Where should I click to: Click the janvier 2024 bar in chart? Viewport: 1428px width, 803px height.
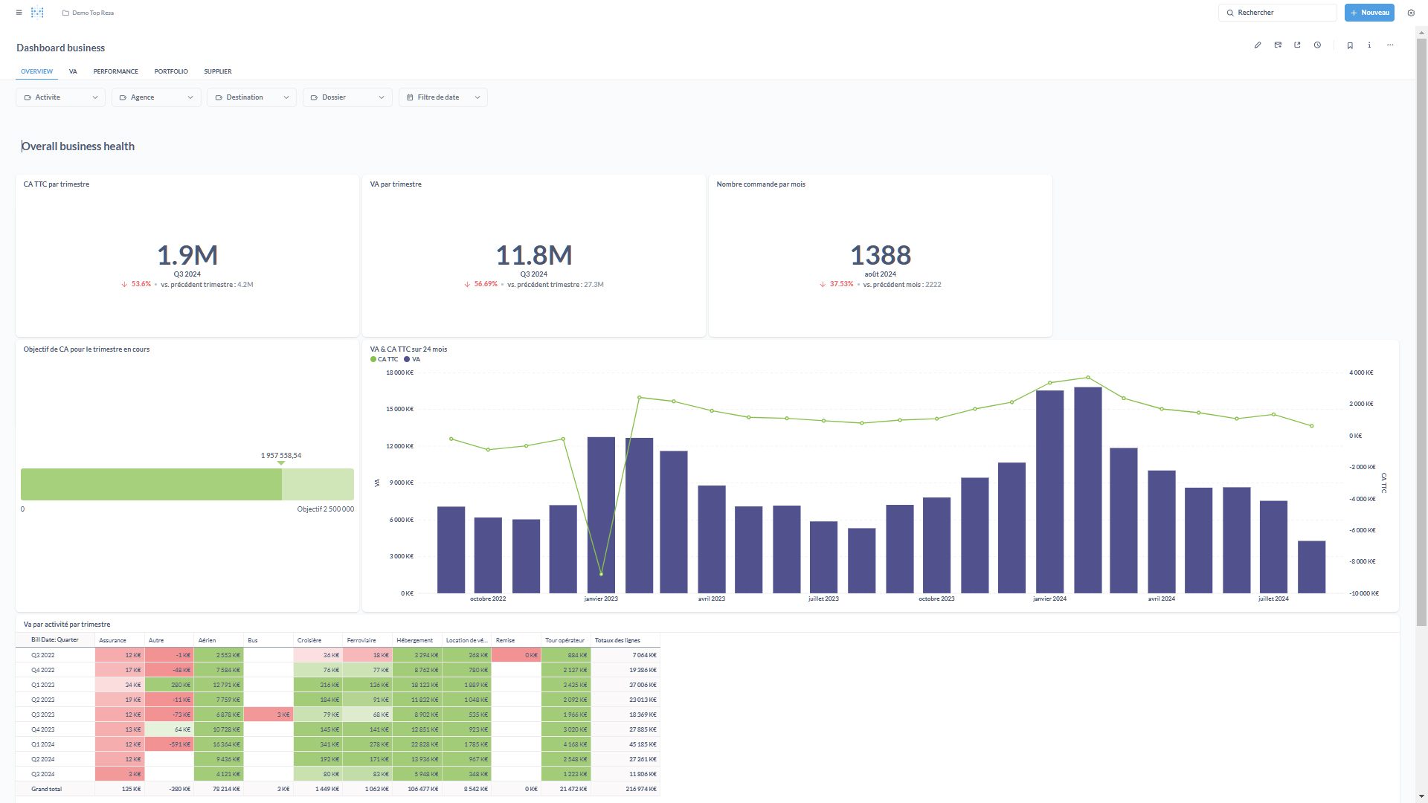coord(1049,491)
